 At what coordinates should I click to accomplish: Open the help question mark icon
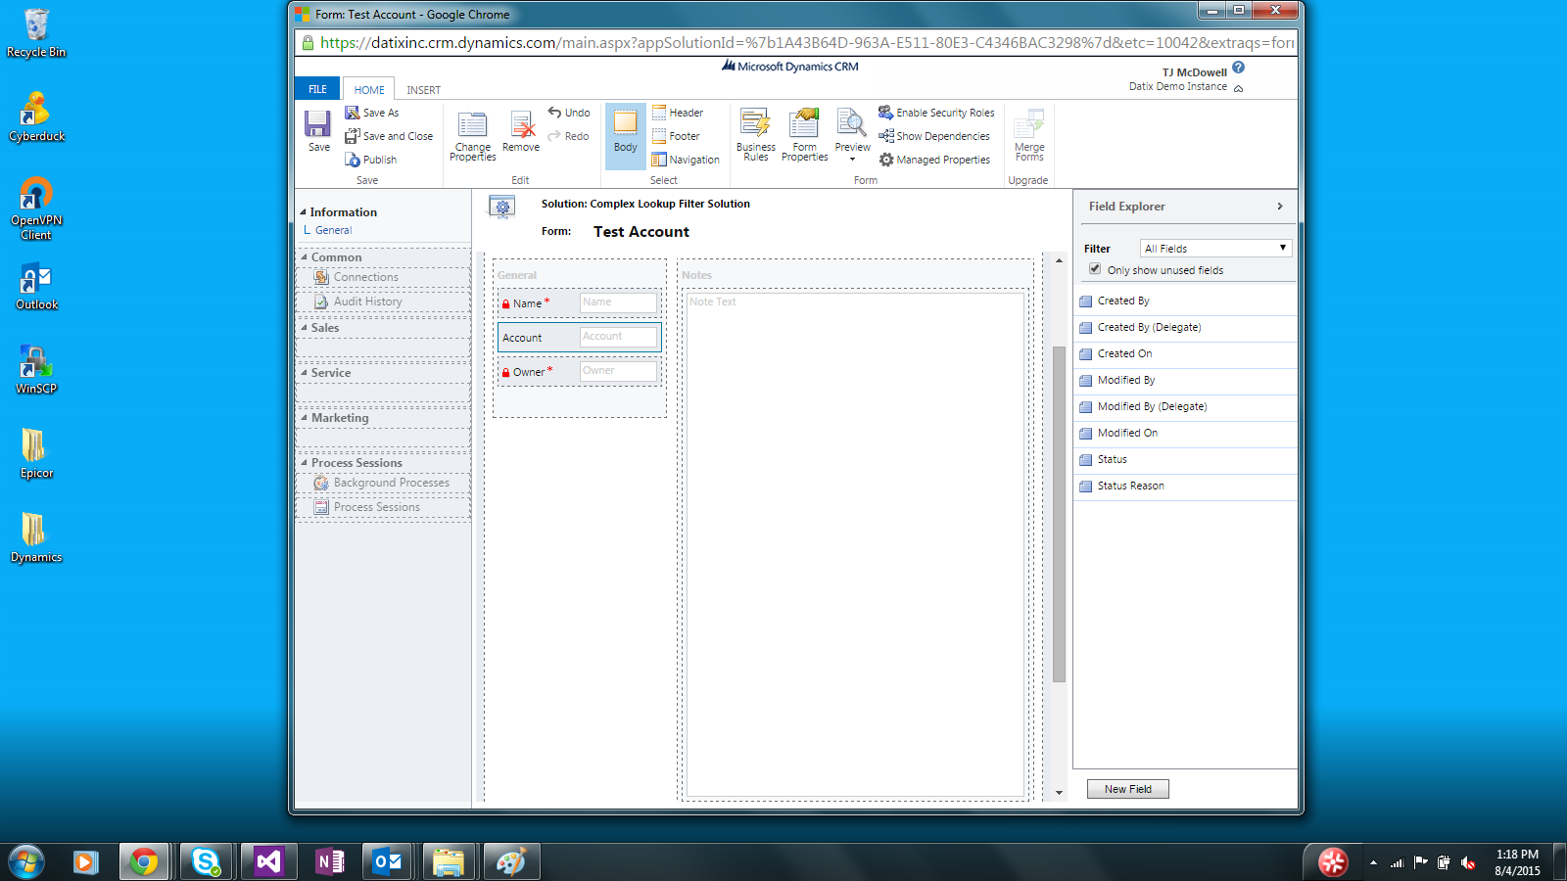1238,68
